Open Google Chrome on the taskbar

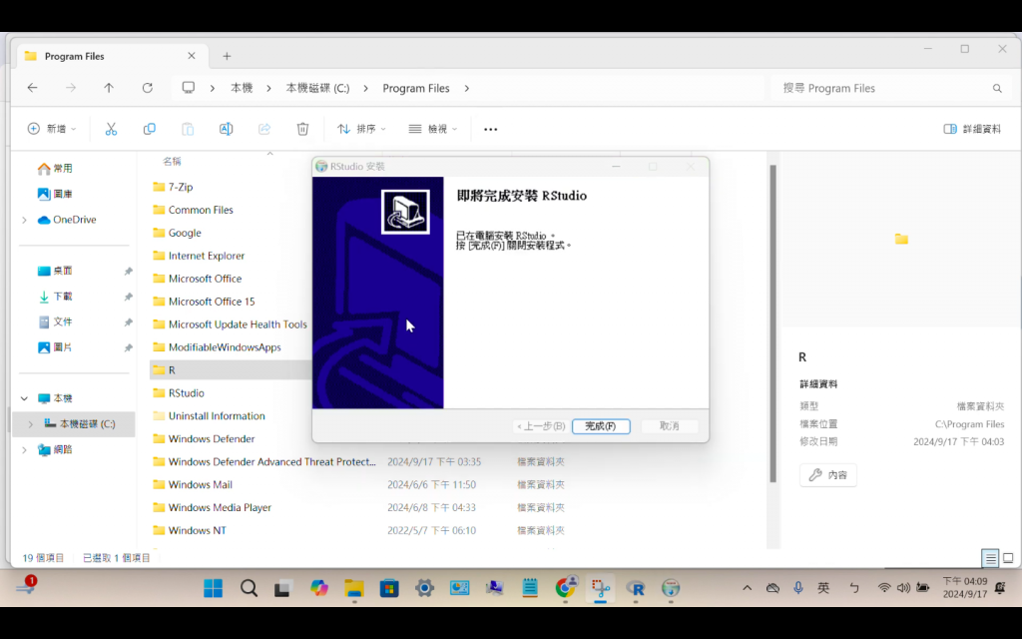point(566,587)
